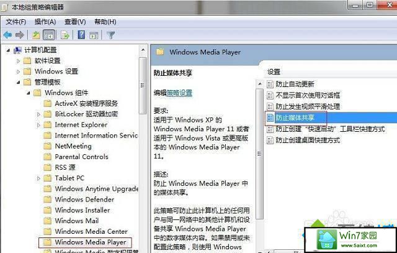The image size is (397, 253).
Task: Open the 操作(A) menu
Action: point(45,22)
